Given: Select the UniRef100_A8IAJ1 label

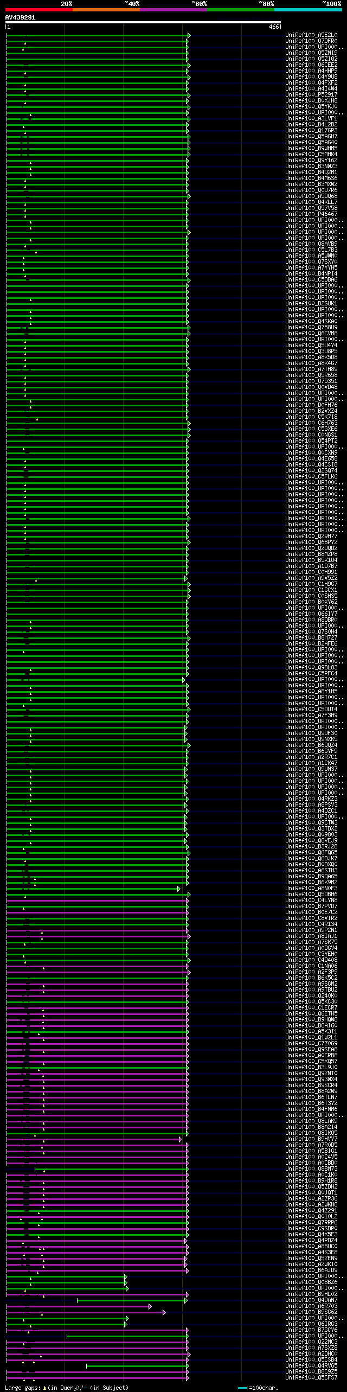Looking at the screenshot, I should 311,936.
